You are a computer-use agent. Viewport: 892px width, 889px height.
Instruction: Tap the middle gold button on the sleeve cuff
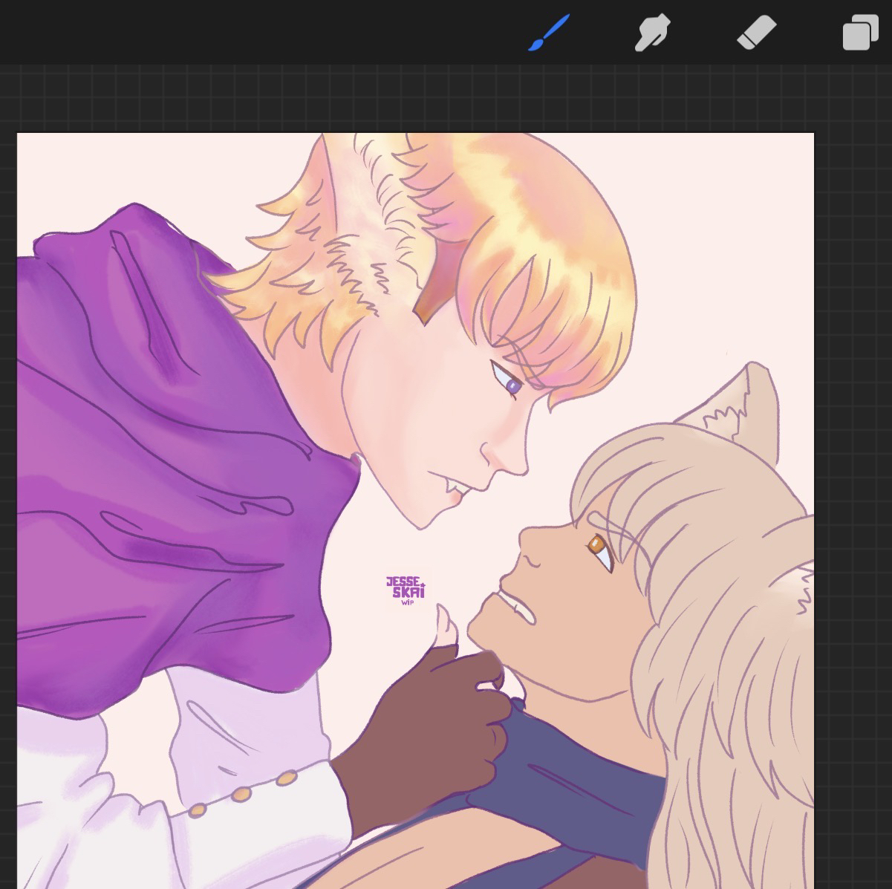click(241, 794)
